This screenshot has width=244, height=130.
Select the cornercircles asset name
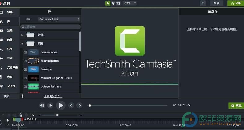pyautogui.click(x=49, y=52)
